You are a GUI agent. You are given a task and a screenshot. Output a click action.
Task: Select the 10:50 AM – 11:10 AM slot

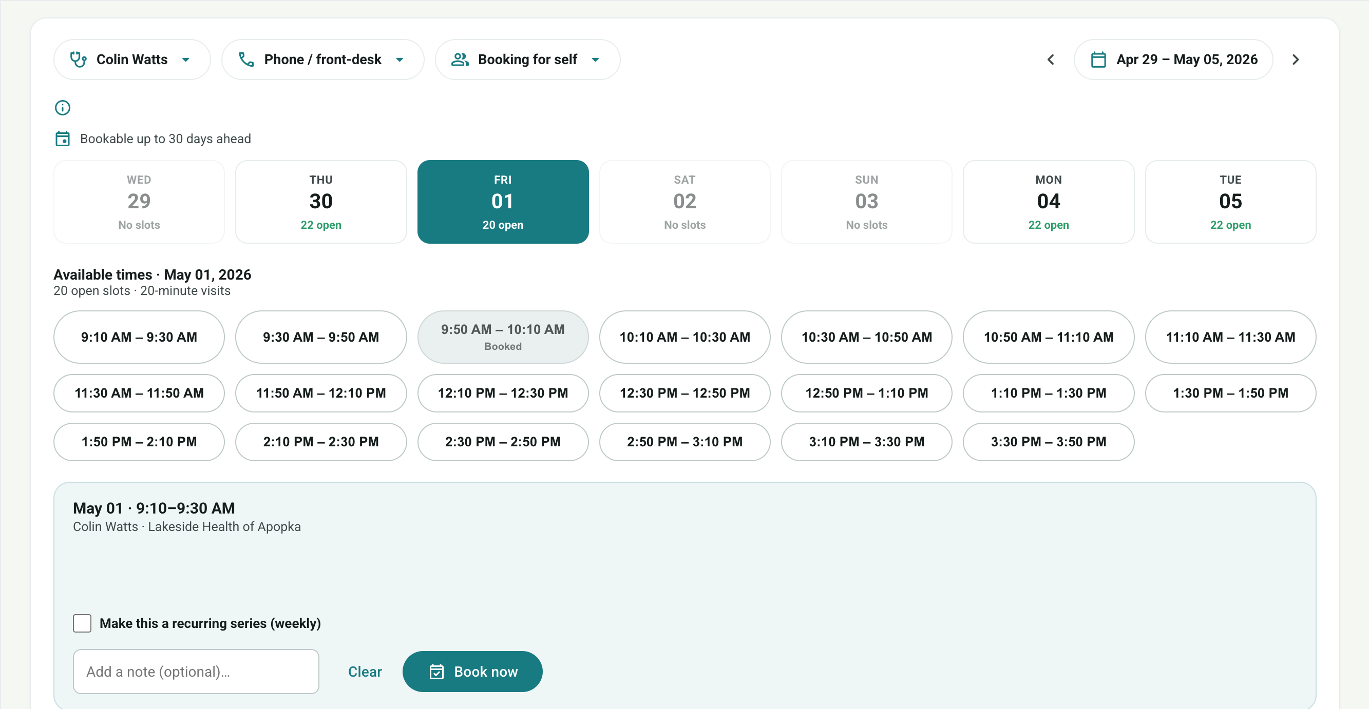1048,337
